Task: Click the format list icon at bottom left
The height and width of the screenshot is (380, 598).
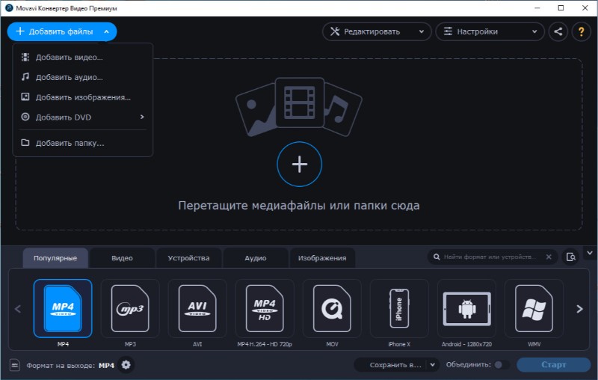Action: [x=14, y=365]
